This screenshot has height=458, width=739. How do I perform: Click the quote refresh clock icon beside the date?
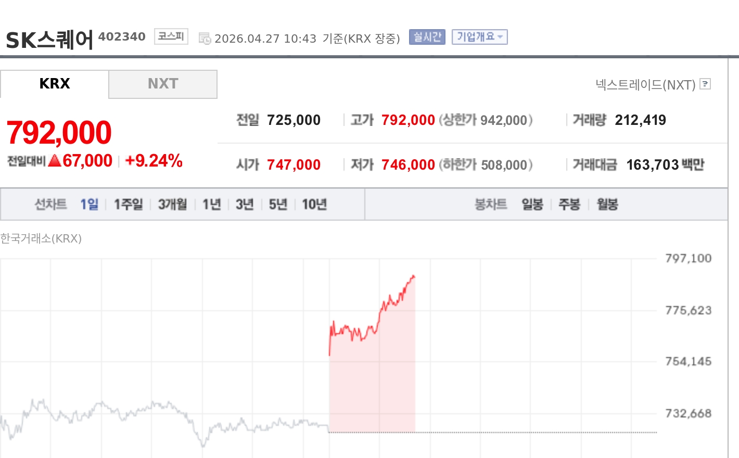[204, 37]
